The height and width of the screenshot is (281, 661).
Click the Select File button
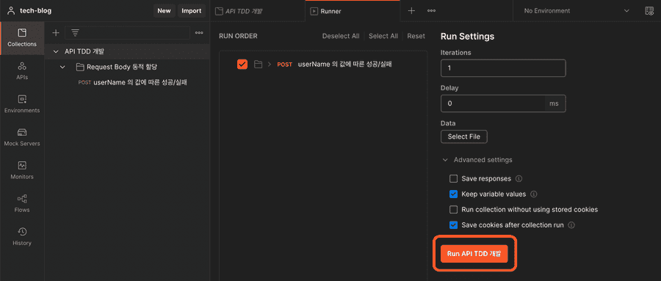[x=463, y=136]
